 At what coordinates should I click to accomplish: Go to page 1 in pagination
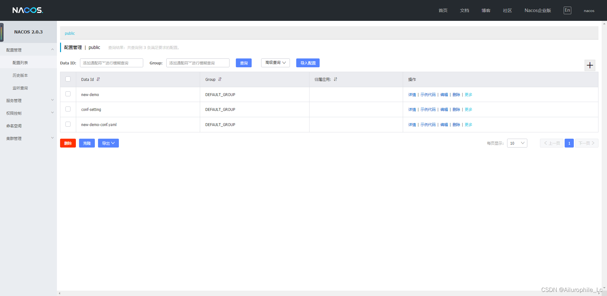(x=569, y=143)
